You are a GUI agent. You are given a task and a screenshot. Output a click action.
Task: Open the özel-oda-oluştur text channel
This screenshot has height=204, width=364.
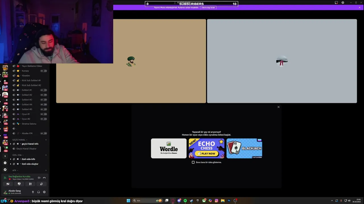pos(30,164)
